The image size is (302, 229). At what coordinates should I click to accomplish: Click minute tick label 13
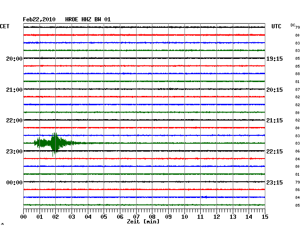(233, 216)
